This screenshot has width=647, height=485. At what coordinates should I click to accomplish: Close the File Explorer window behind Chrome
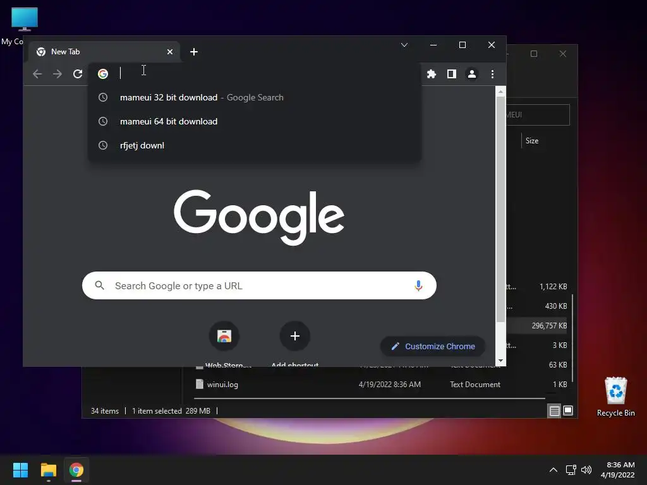563,54
